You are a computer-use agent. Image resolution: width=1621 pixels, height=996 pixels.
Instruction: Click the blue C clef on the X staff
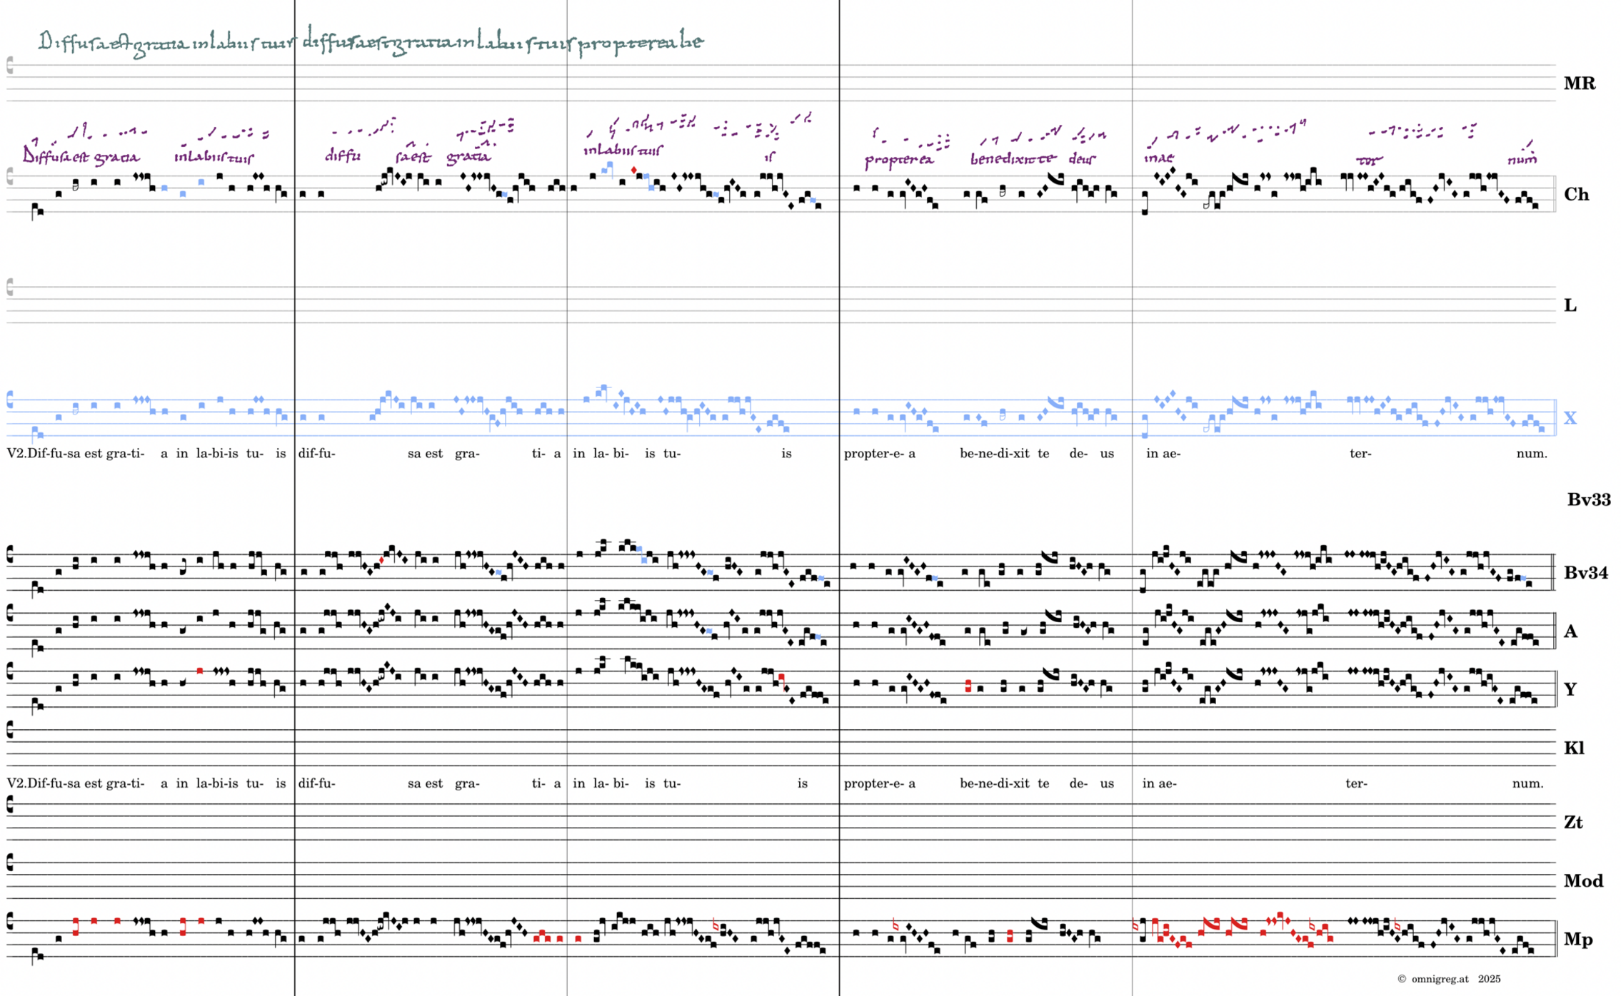tap(10, 400)
